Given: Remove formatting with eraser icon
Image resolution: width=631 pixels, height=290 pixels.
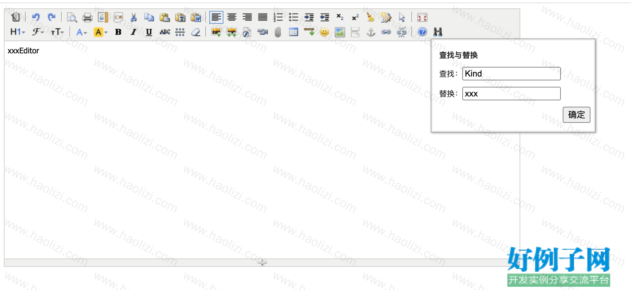Looking at the screenshot, I should tap(196, 32).
